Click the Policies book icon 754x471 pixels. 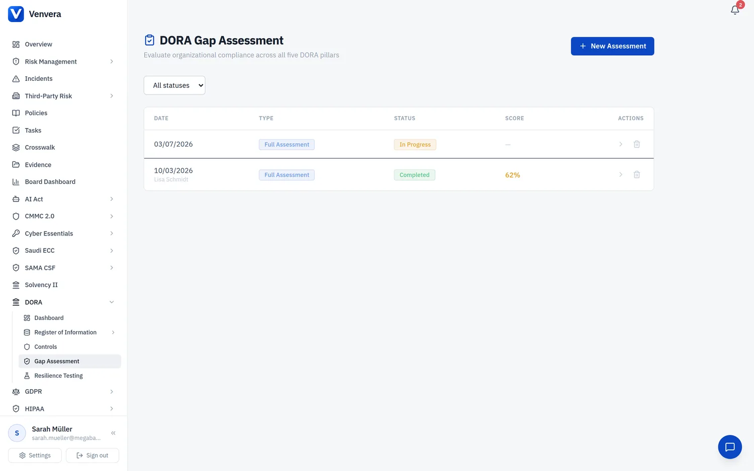point(16,113)
